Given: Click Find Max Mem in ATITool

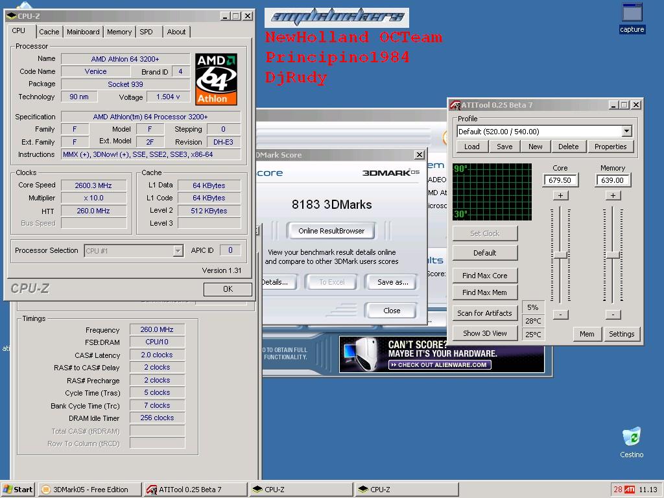Looking at the screenshot, I should click(485, 292).
